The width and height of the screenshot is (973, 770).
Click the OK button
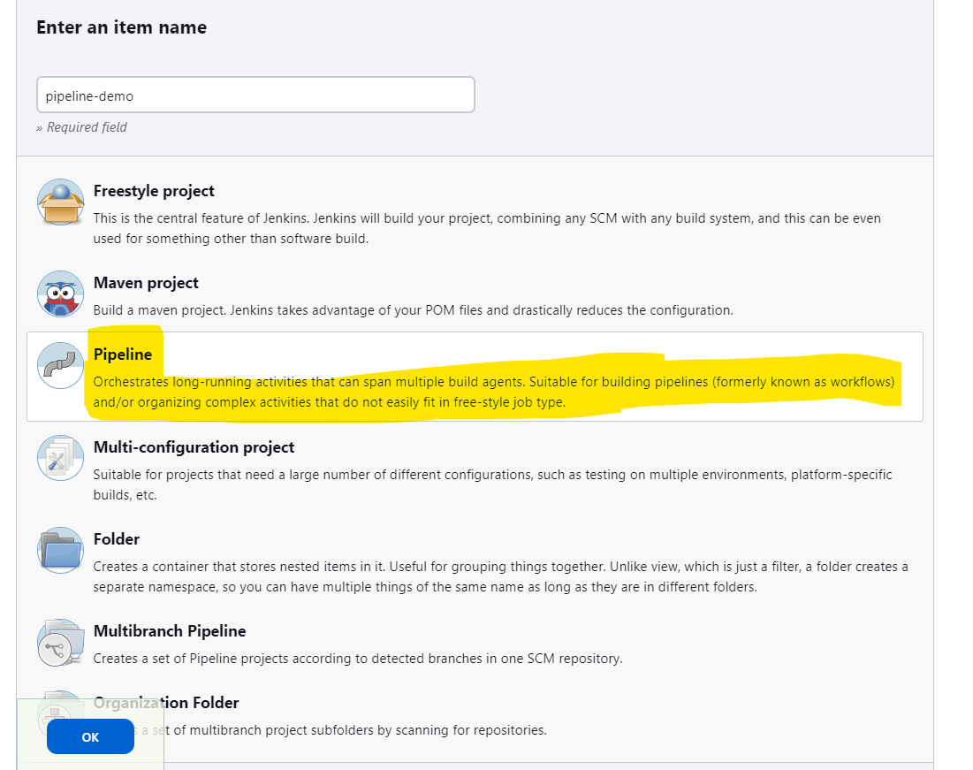point(89,736)
